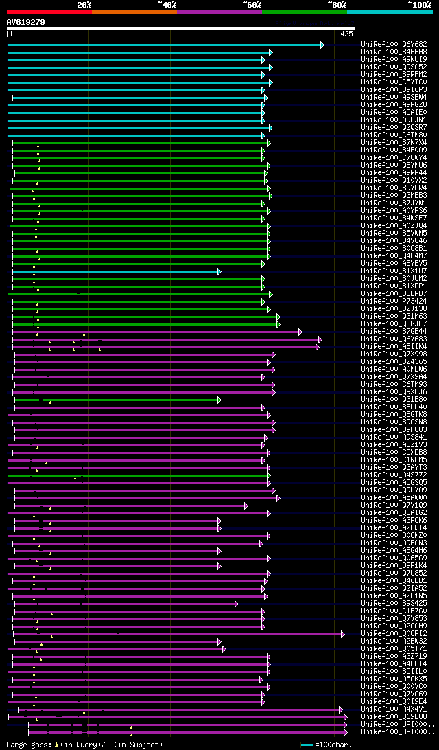Click the UniRef100_B5VWM5 label

click(x=394, y=233)
